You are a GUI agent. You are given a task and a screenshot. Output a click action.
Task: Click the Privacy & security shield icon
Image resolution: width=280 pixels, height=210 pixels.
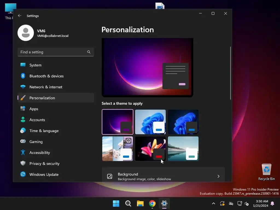tap(23, 163)
